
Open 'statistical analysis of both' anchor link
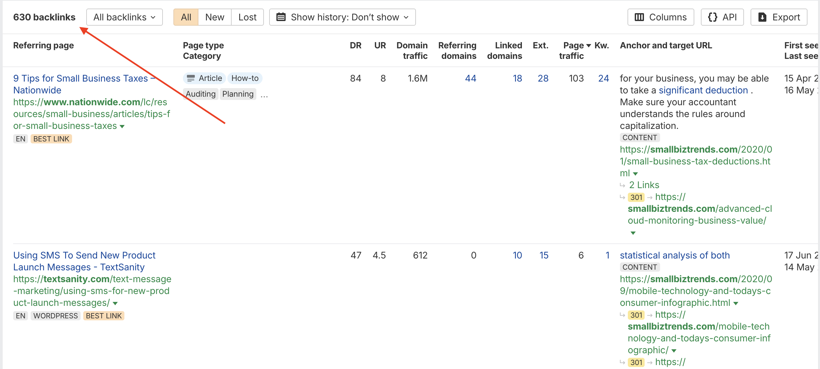coord(675,255)
